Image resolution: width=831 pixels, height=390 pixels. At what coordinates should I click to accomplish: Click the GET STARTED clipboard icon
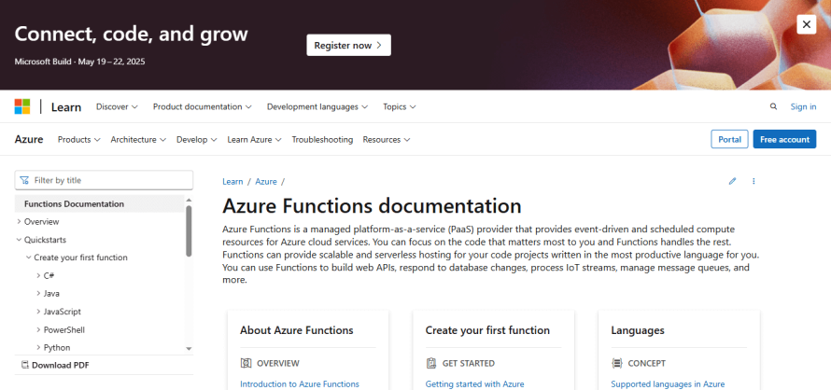click(x=430, y=364)
